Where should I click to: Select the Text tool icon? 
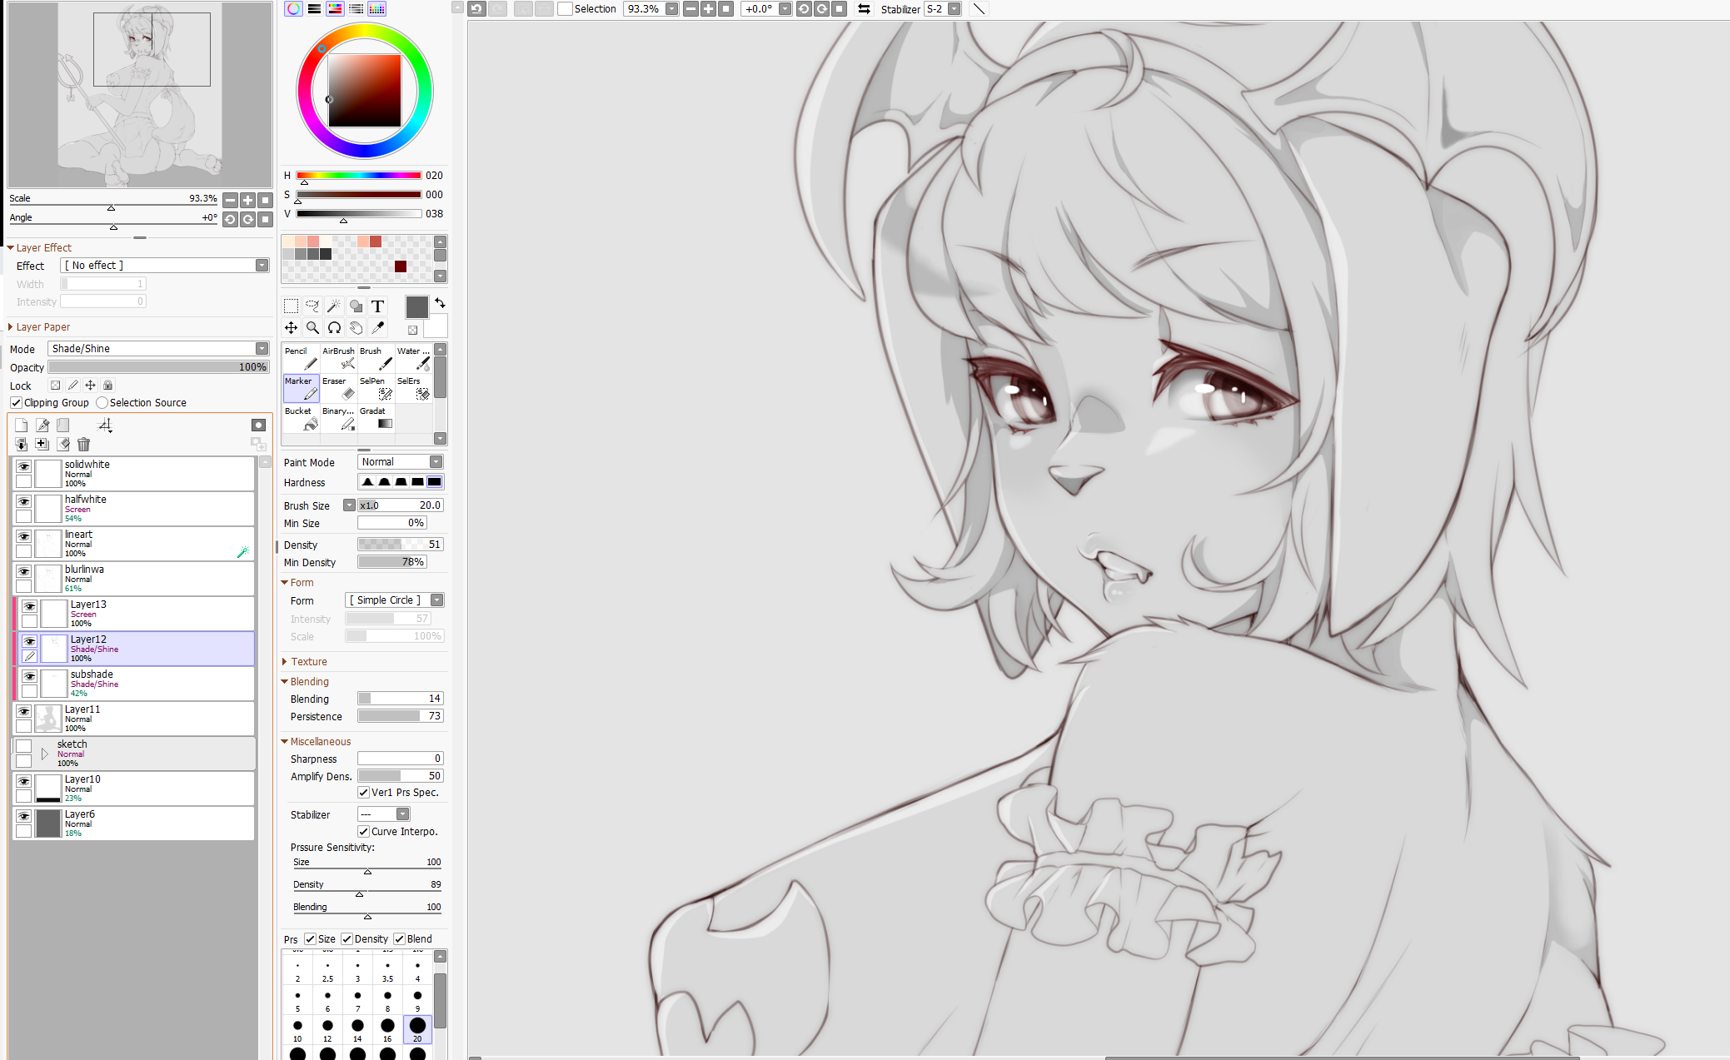377,306
